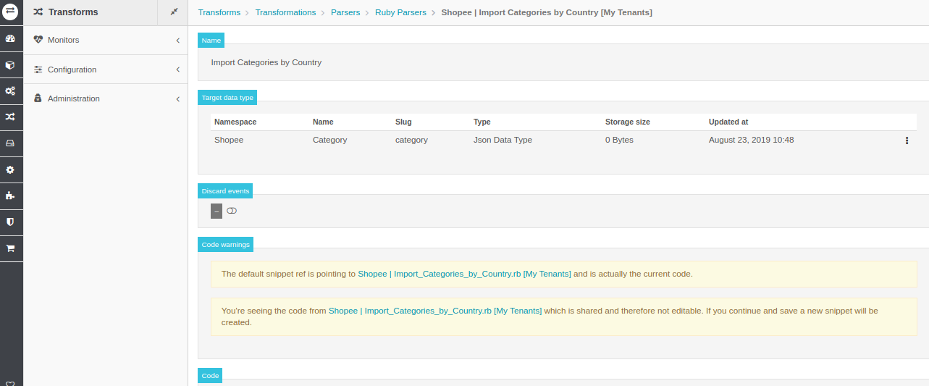This screenshot has height=386, width=929.
Task: Click the heart icon at sidebar bottom
Action: [x=11, y=383]
